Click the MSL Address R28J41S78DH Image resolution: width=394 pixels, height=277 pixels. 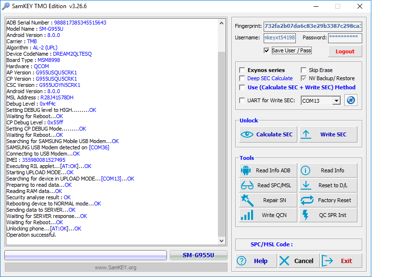tap(57, 97)
